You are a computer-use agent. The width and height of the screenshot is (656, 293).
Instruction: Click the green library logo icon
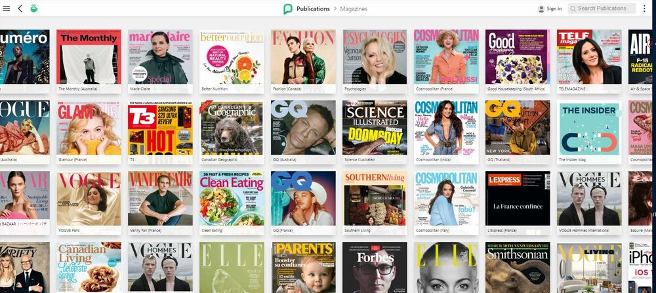34,9
